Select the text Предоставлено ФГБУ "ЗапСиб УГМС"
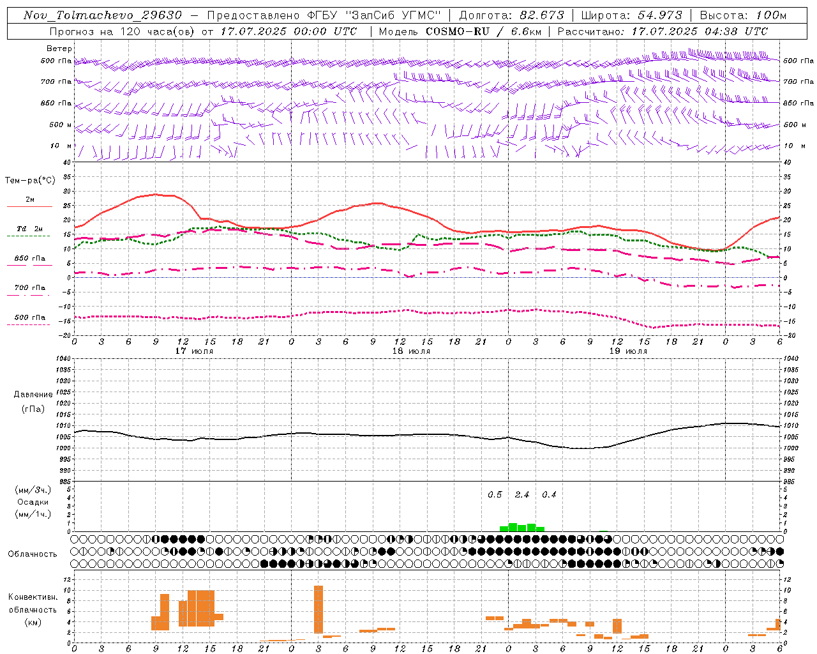The image size is (817, 654). click(324, 15)
